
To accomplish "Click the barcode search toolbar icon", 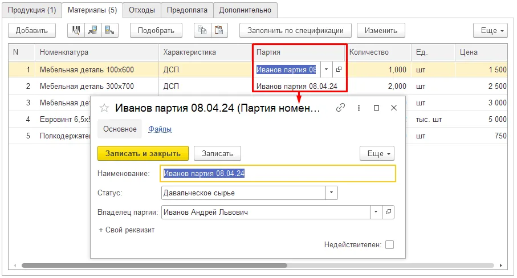I will (76, 30).
